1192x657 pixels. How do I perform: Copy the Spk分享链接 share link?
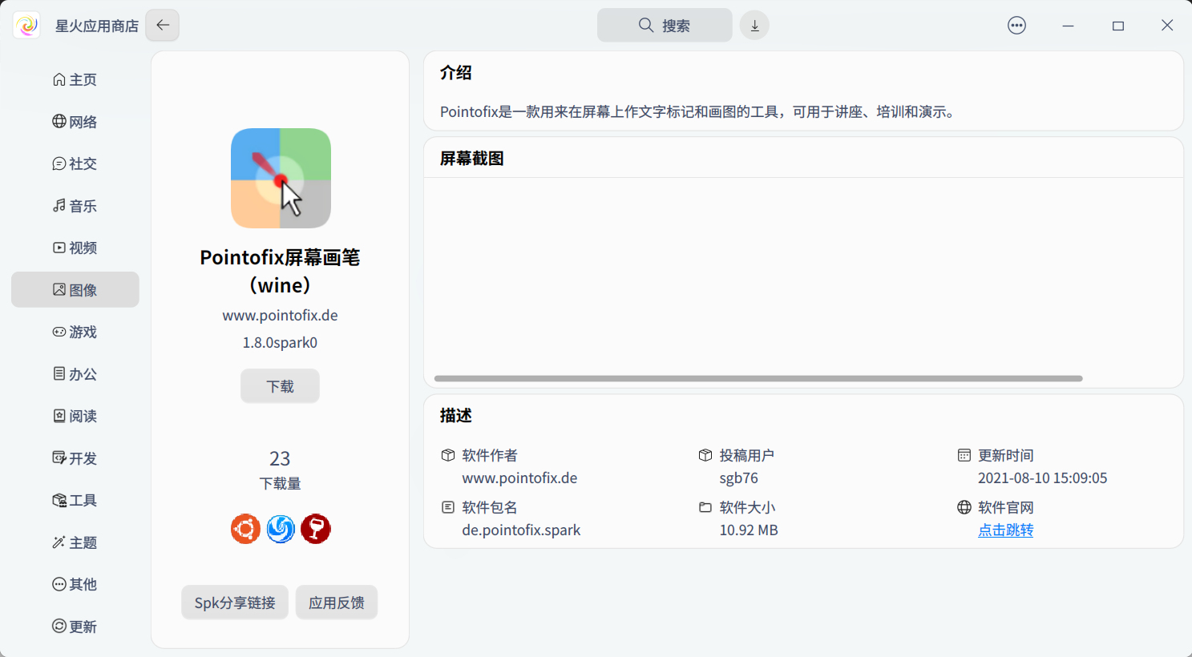pyautogui.click(x=234, y=602)
